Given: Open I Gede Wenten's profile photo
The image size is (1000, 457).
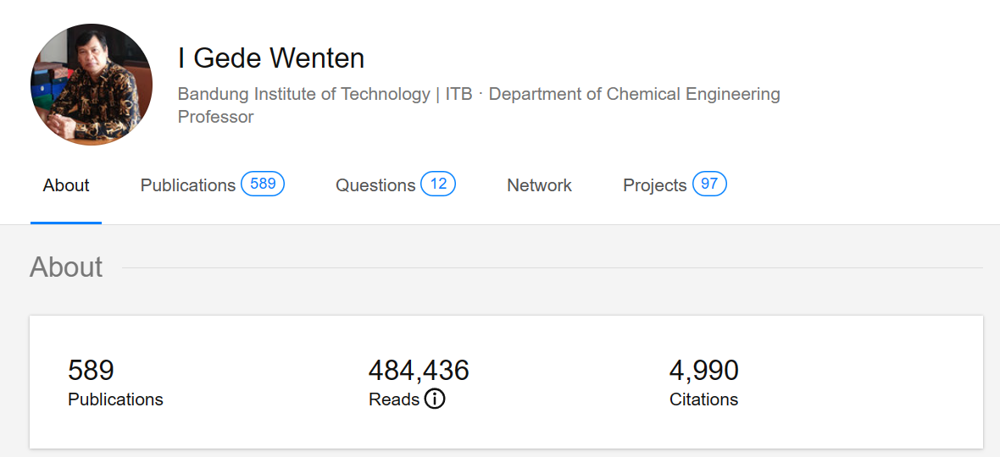Looking at the screenshot, I should point(92,85).
